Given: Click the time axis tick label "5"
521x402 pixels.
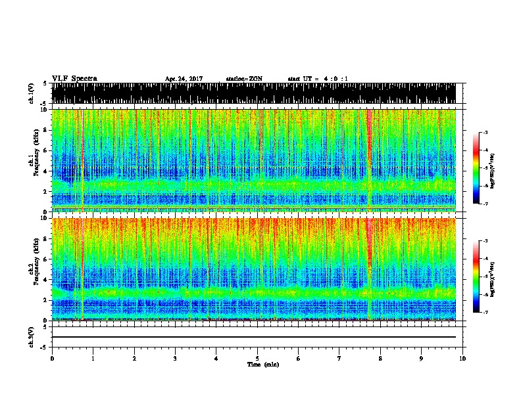Looking at the screenshot, I should coord(257,359).
